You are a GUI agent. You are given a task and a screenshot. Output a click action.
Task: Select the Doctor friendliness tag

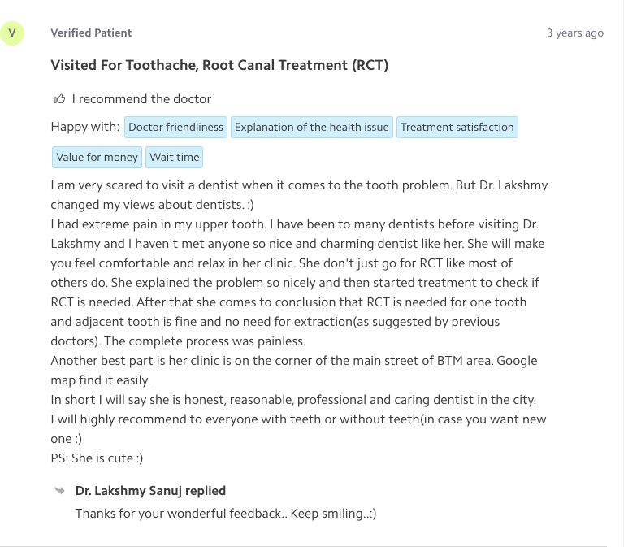[175, 128]
